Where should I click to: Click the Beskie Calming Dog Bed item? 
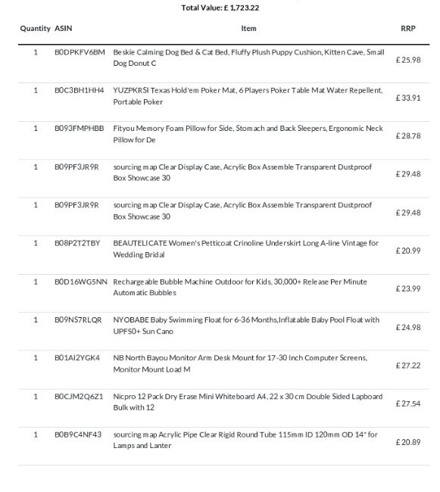248,58
